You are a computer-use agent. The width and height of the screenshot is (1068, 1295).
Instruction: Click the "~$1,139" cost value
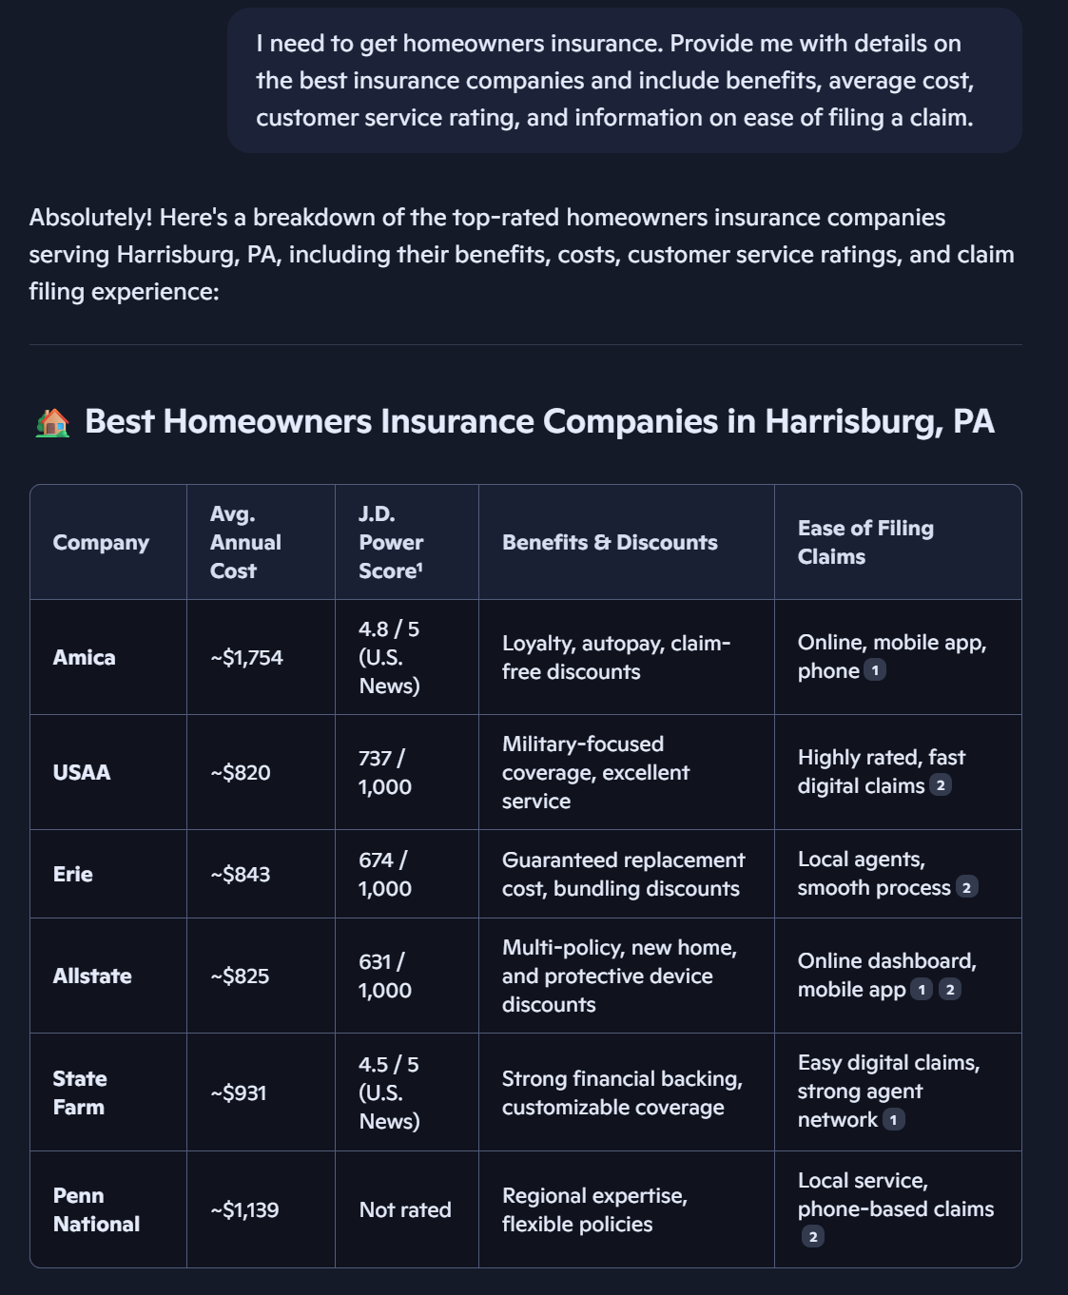pyautogui.click(x=244, y=1209)
